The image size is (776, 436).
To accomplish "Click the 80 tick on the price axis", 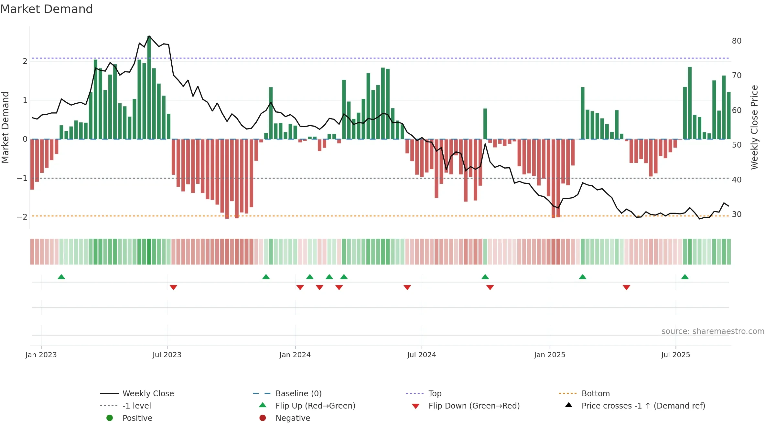I will pyautogui.click(x=737, y=41).
